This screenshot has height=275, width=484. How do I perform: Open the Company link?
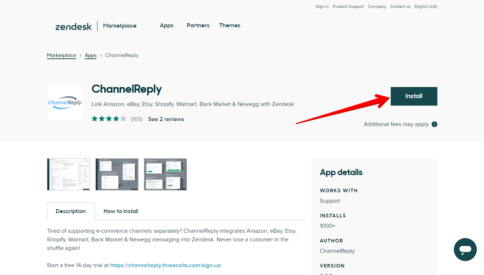pyautogui.click(x=377, y=6)
